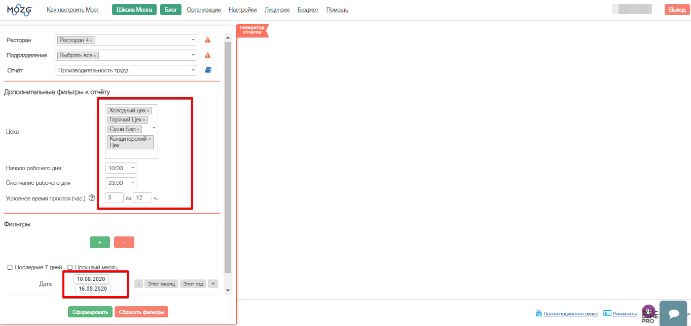
Task: Click the start date field 10.08.2020
Action: pos(91,279)
